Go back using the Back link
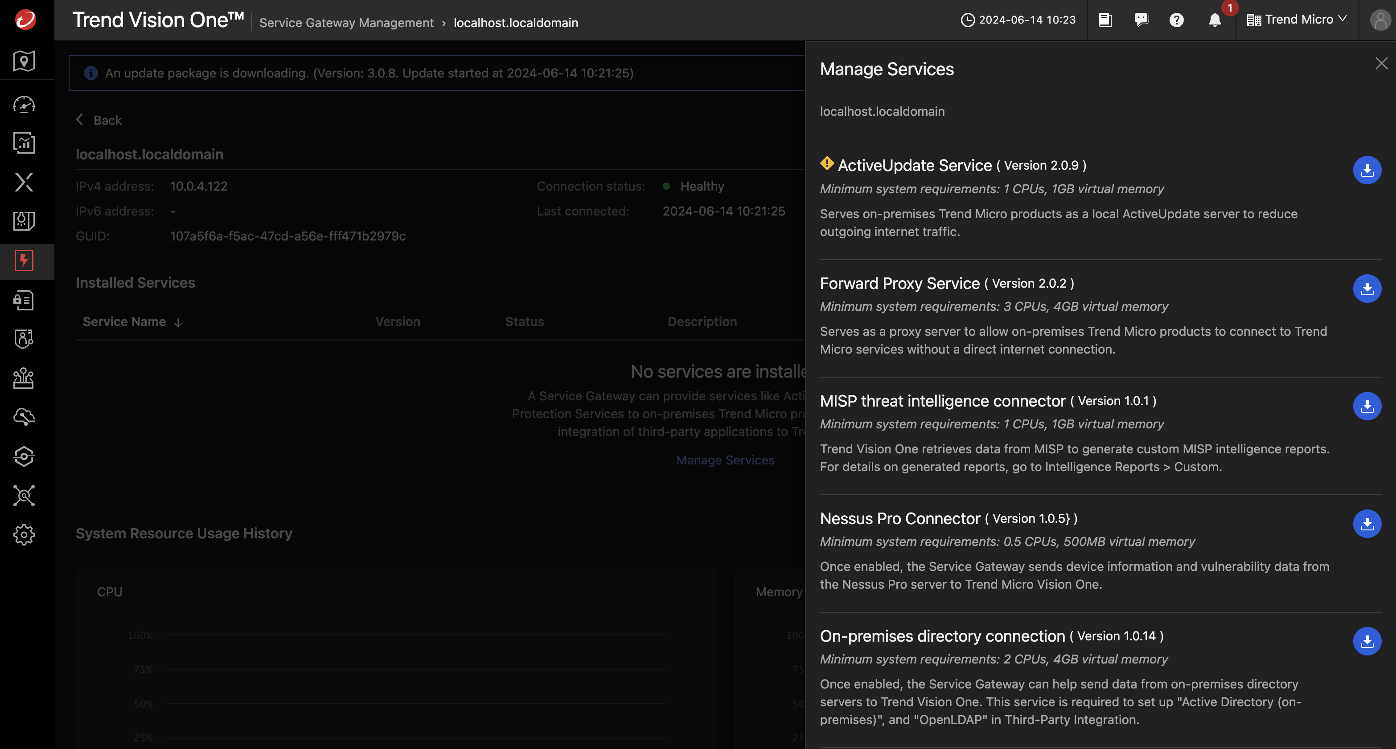Screen dimensions: 1396x749 click(99, 120)
